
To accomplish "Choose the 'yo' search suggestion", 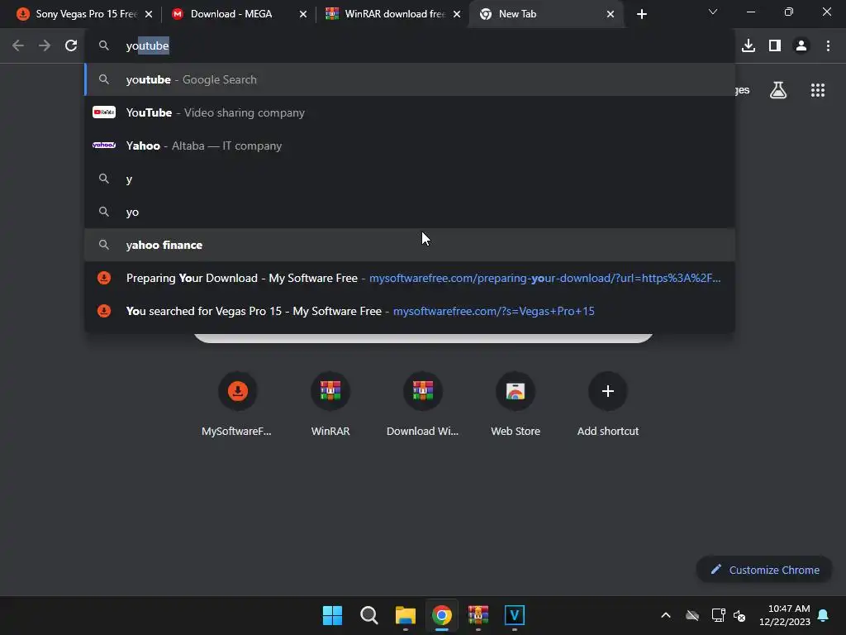I will pos(410,212).
